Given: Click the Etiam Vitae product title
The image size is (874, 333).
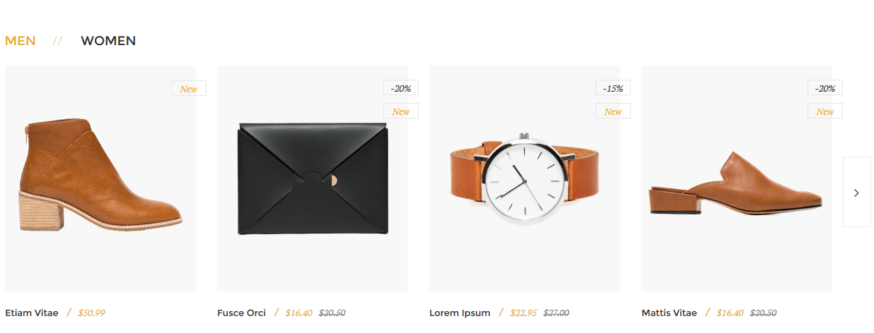Looking at the screenshot, I should 32,313.
